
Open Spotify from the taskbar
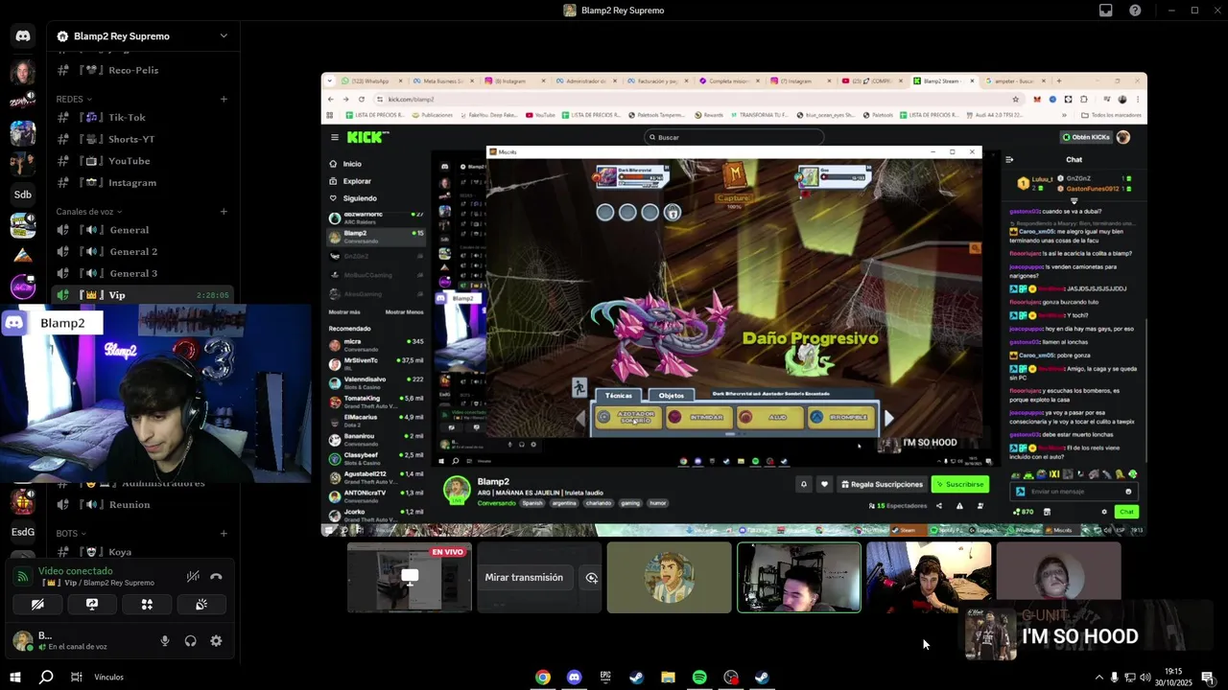pyautogui.click(x=699, y=678)
